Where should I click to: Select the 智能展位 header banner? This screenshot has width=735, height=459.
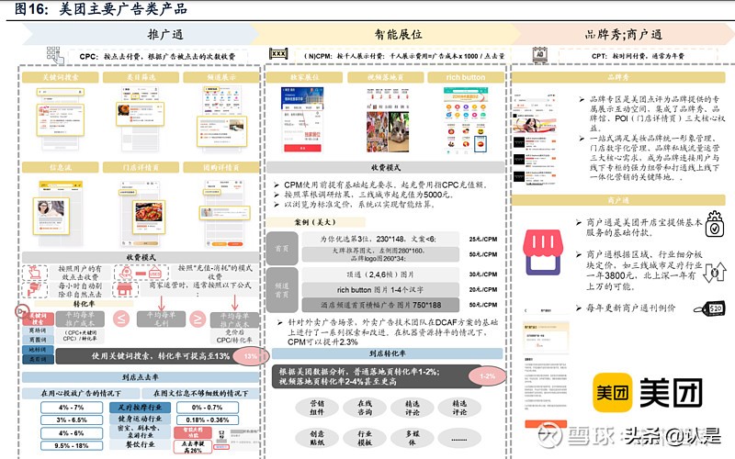pyautogui.click(x=385, y=34)
